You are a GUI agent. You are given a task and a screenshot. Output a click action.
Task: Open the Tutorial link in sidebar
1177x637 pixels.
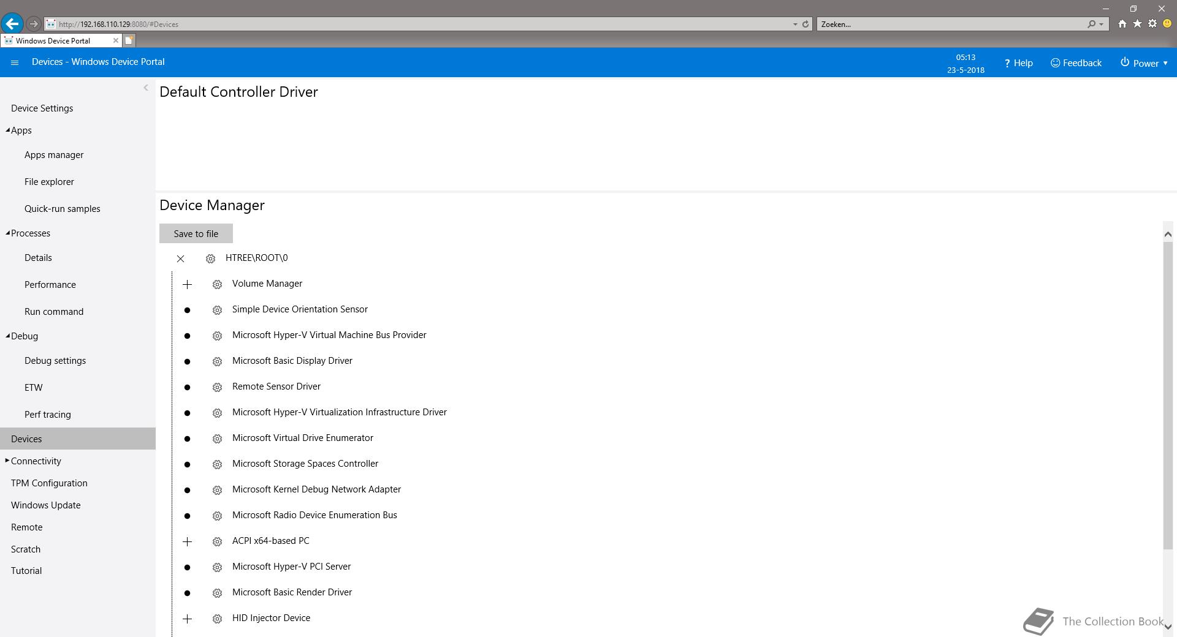point(26,571)
